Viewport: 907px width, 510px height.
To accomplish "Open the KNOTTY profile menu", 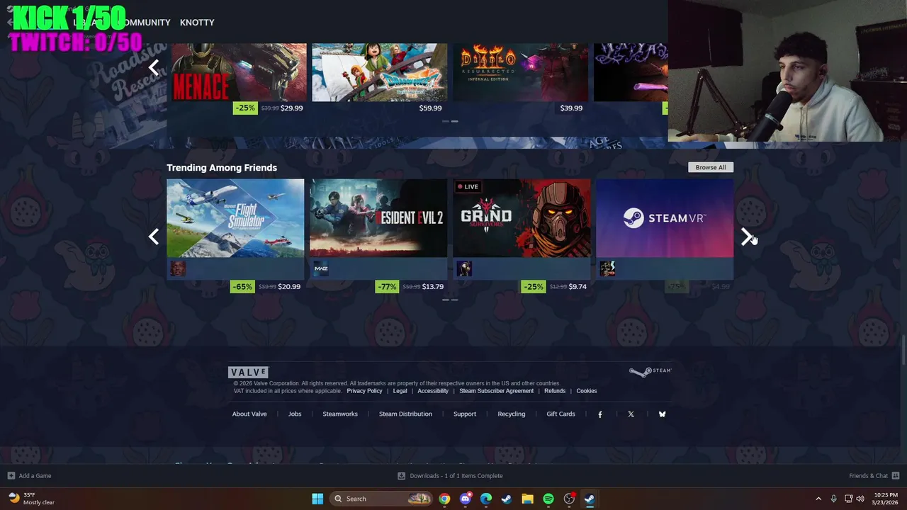I will pyautogui.click(x=197, y=23).
